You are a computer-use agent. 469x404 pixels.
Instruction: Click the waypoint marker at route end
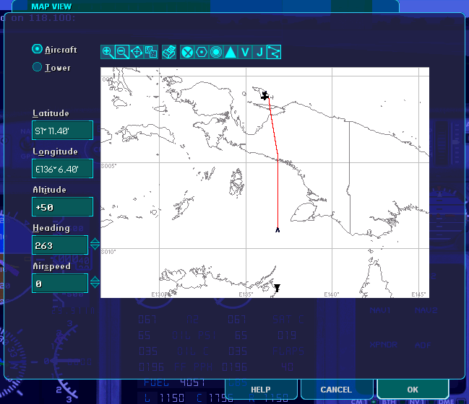click(x=277, y=229)
